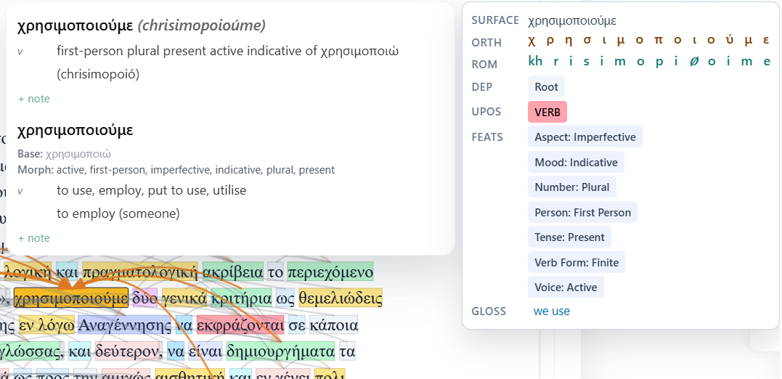Open the 'we use' gloss link
The image size is (782, 379).
pos(552,311)
